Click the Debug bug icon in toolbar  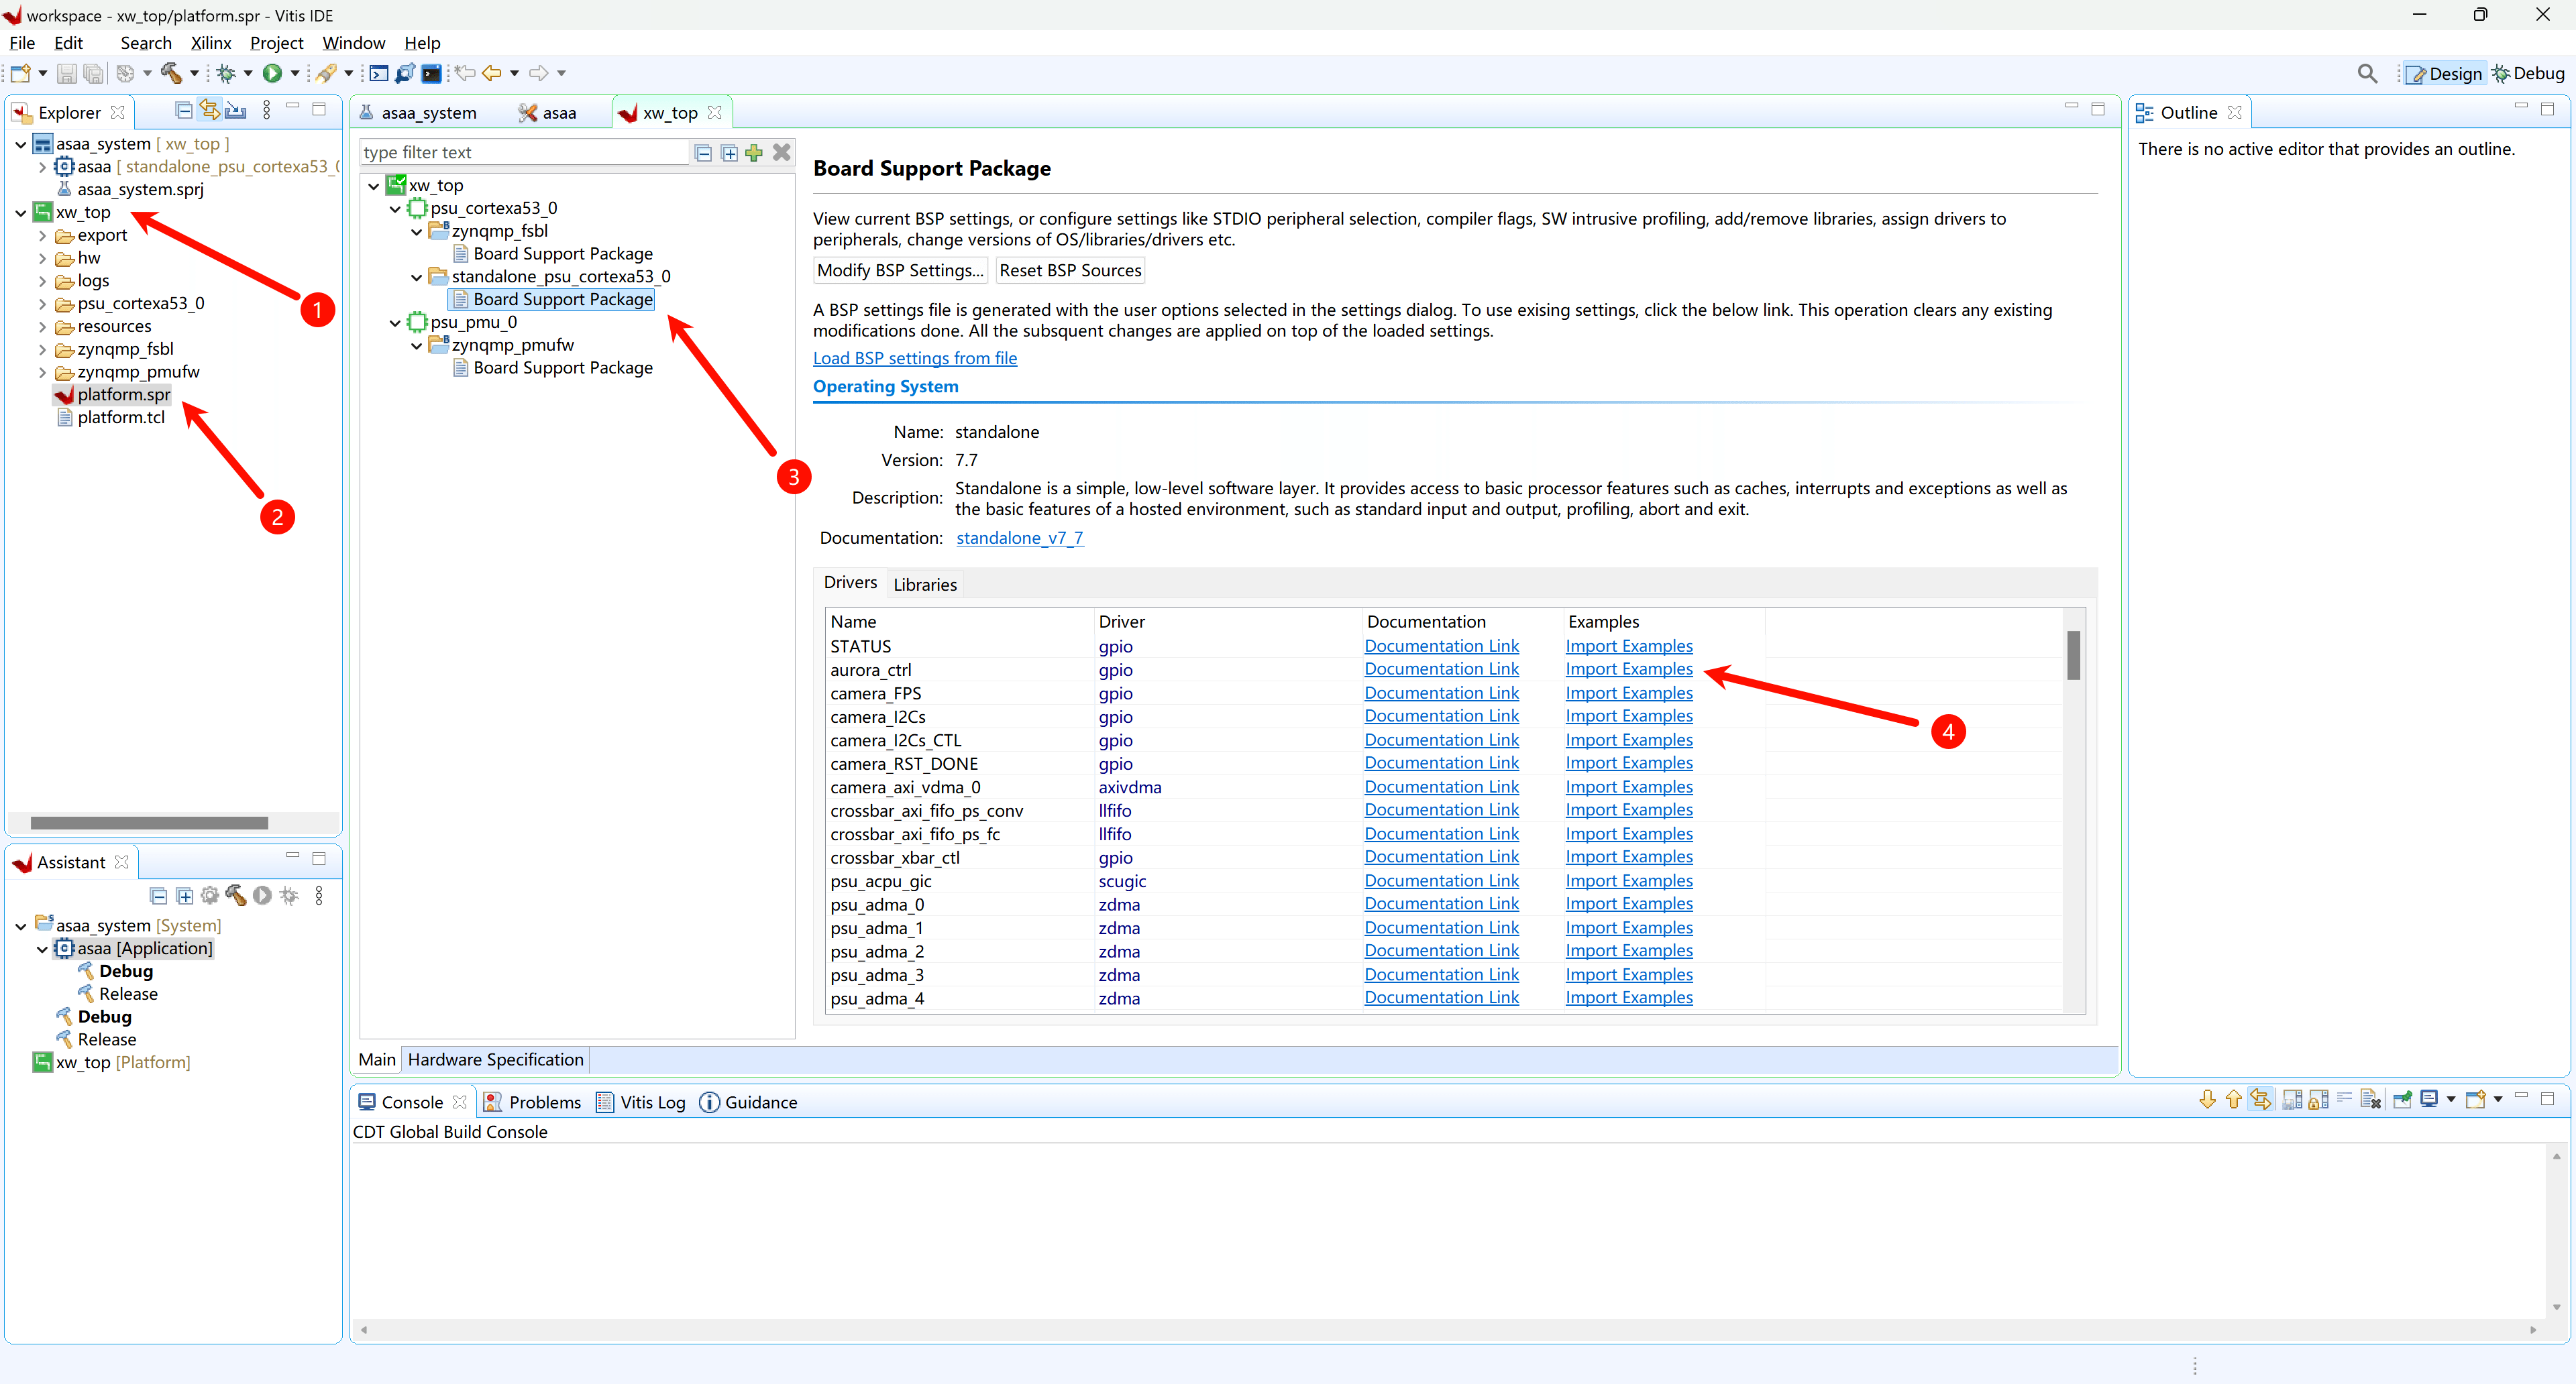click(x=227, y=73)
